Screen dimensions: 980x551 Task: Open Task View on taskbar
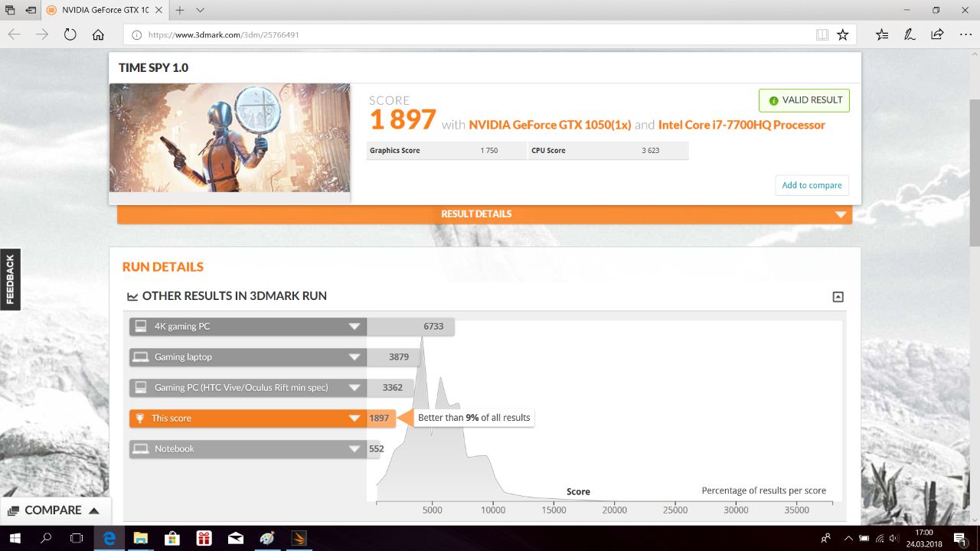pyautogui.click(x=77, y=538)
